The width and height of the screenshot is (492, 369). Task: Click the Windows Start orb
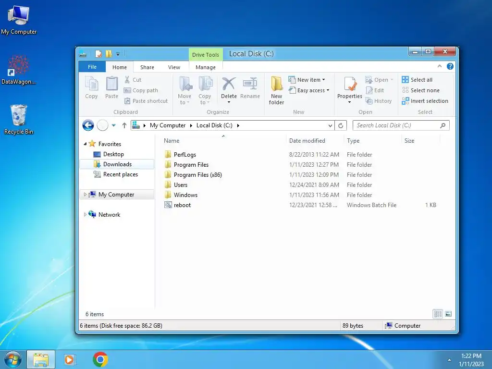click(x=13, y=359)
